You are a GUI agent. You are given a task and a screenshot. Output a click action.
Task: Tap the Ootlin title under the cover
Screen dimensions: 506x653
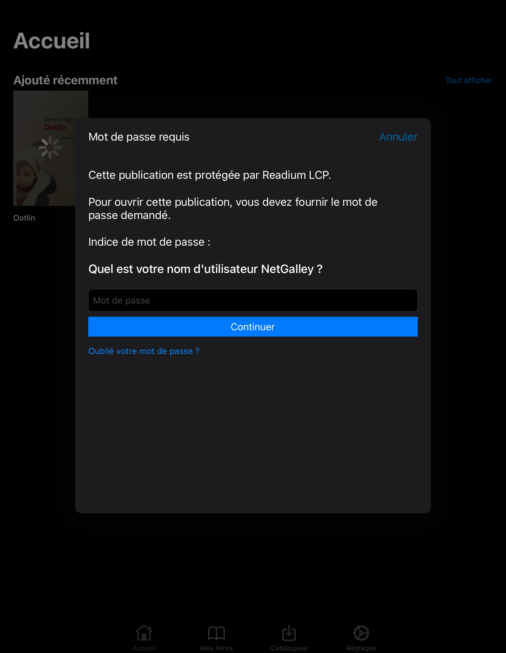pyautogui.click(x=24, y=218)
